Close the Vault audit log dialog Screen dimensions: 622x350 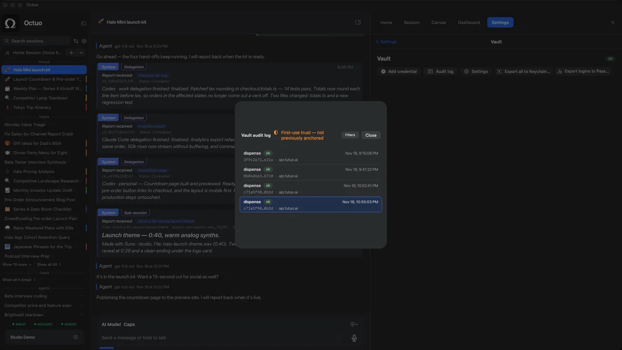371,135
